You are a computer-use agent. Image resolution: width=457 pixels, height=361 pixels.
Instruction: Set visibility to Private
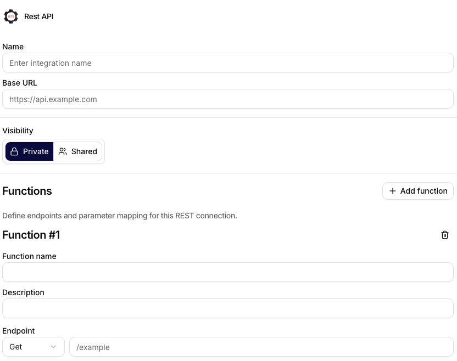29,151
